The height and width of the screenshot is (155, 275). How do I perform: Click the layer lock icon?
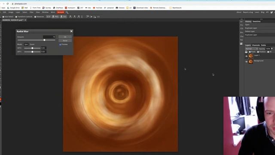[246, 52]
